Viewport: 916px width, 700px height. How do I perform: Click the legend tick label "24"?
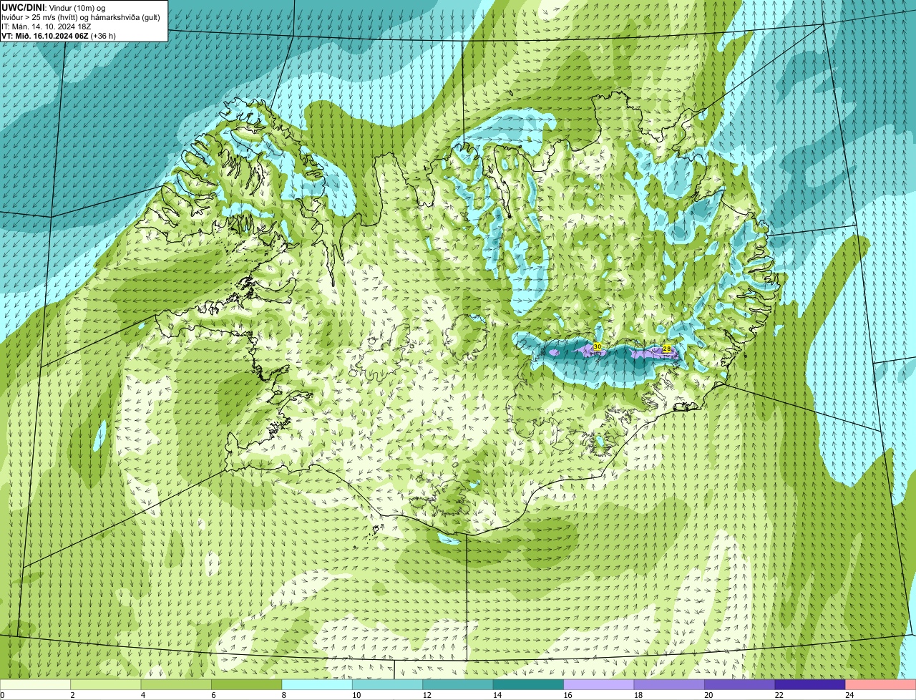click(x=849, y=695)
